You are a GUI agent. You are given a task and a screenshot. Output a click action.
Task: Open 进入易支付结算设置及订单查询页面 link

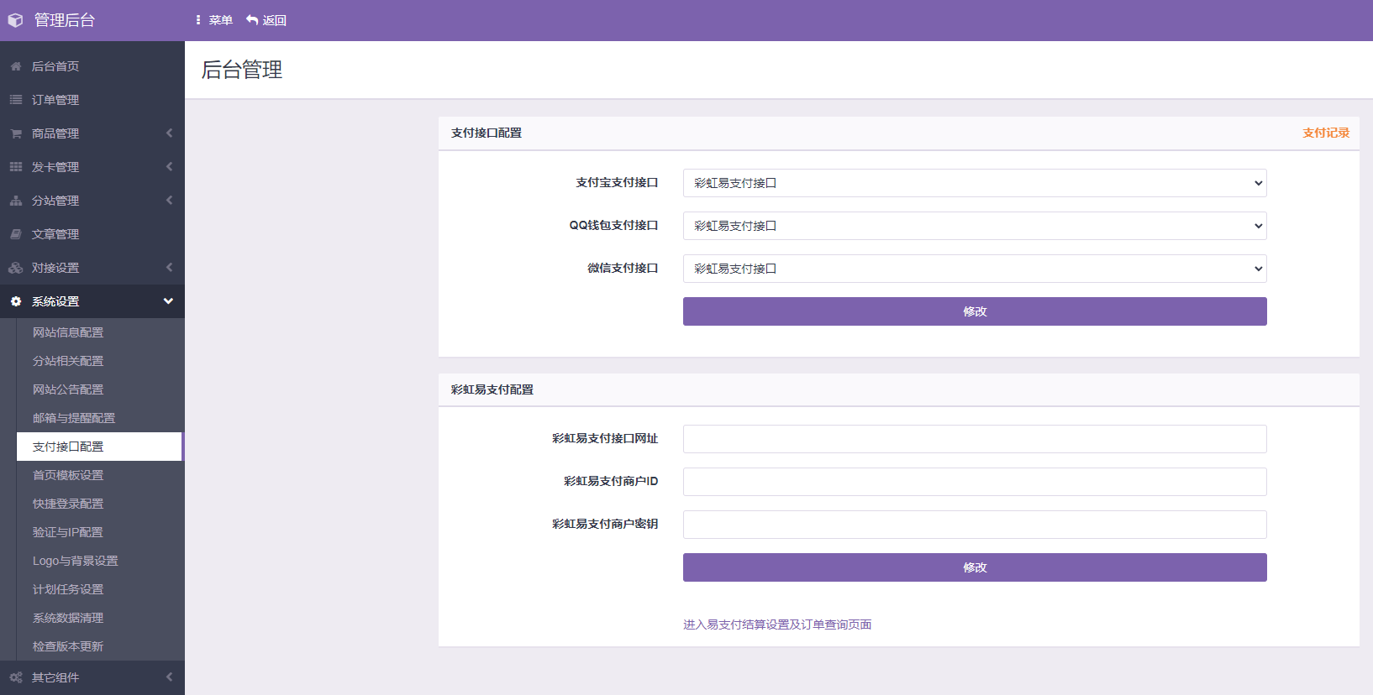click(777, 624)
